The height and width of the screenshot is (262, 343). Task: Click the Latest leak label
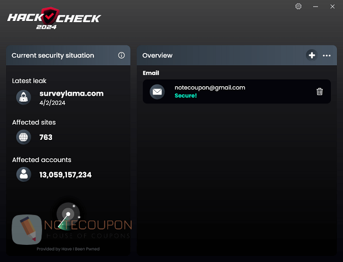pyautogui.click(x=29, y=81)
